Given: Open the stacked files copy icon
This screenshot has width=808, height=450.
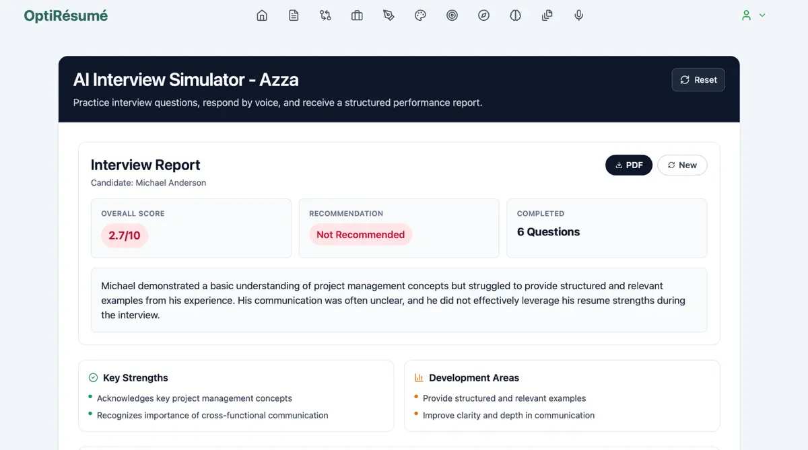Looking at the screenshot, I should tap(547, 15).
